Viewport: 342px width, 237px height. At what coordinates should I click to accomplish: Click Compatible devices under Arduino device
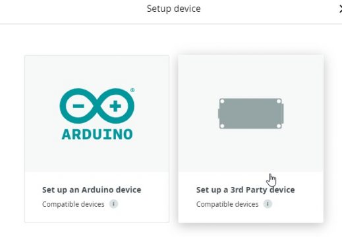click(x=73, y=204)
